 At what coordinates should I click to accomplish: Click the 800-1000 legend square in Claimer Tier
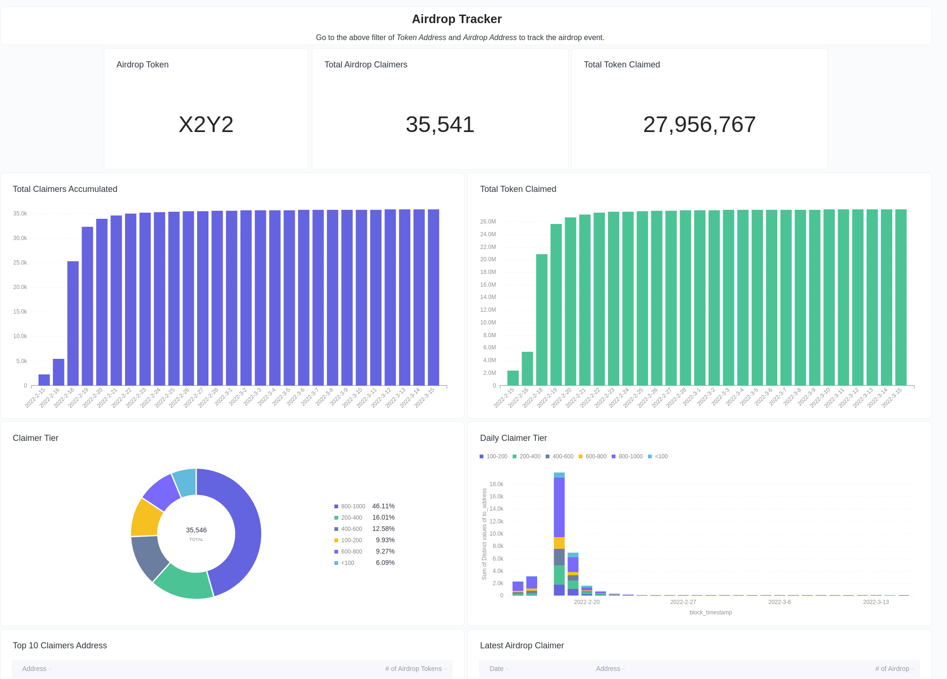coord(336,506)
